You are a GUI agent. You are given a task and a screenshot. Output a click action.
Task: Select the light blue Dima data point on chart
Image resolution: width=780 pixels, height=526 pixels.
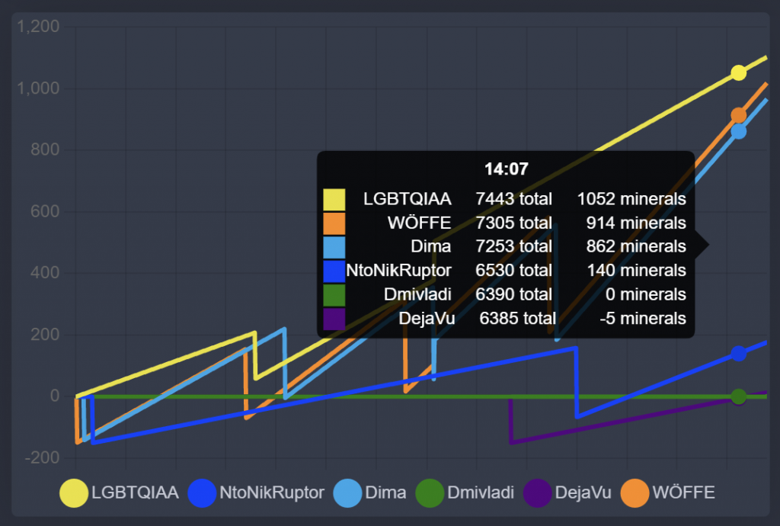(x=738, y=131)
